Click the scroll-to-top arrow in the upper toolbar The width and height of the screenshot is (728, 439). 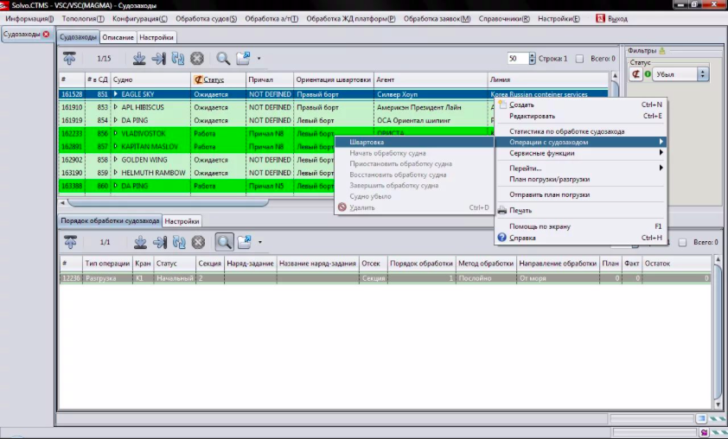pos(69,59)
